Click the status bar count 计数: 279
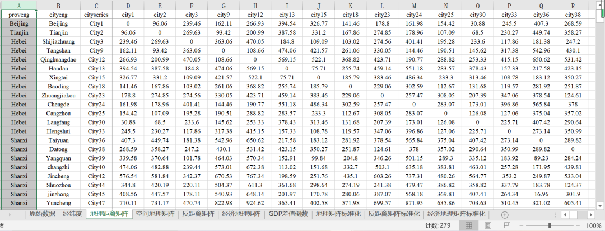Viewport: 605px width, 231px height. (438, 225)
